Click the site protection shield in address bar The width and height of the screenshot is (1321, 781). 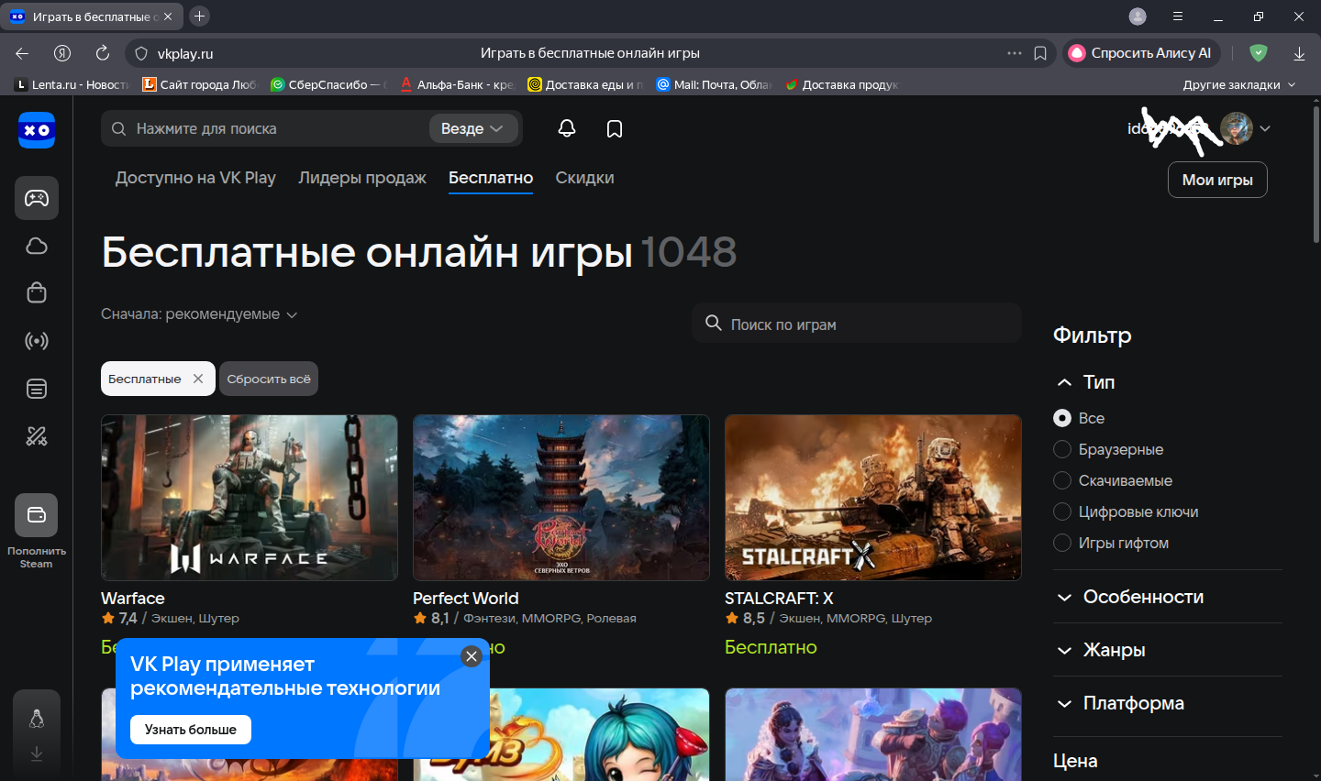coord(141,53)
